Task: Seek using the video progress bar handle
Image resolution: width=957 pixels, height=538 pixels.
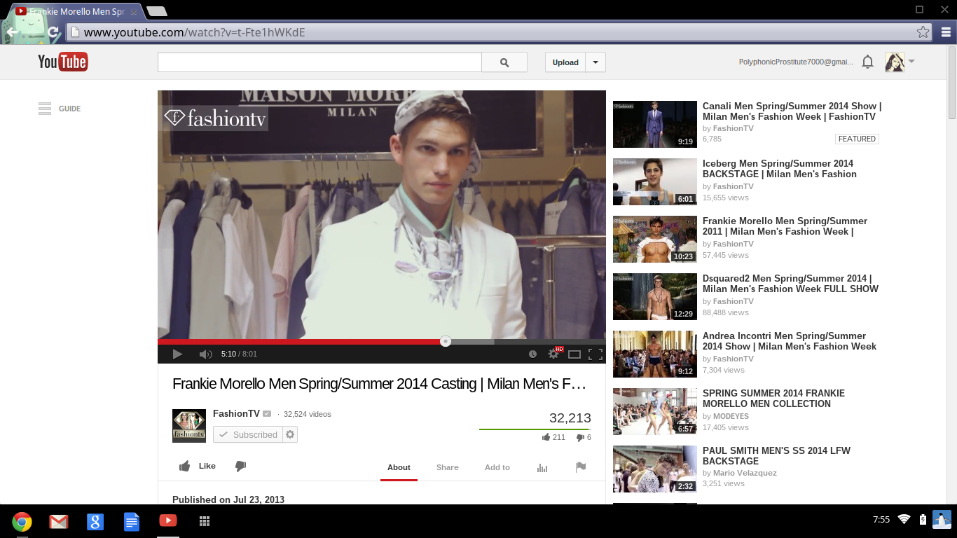Action: coord(446,342)
